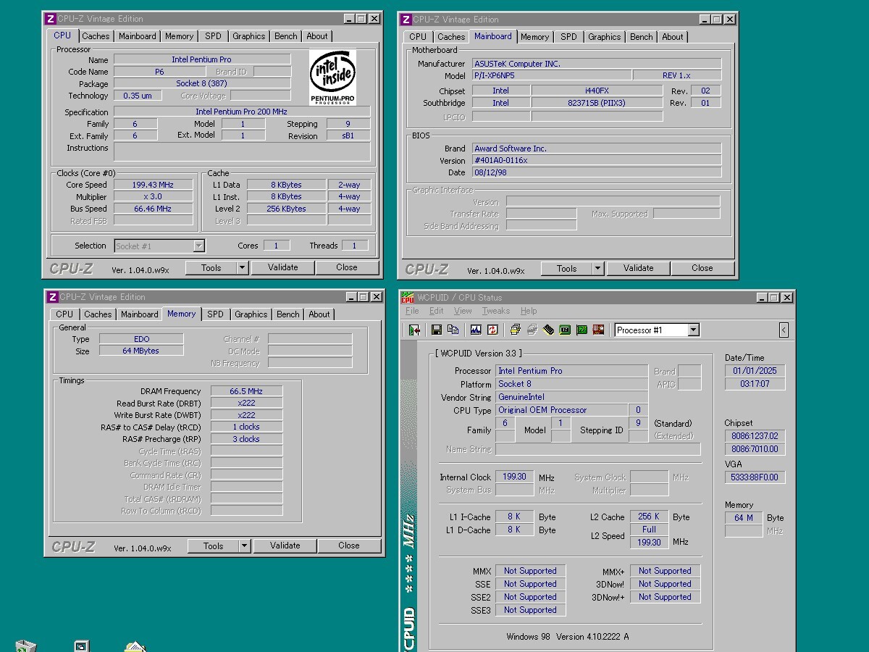Click the Z title icon of the CPU-Z motherboard window
869x652 pixels.
click(x=406, y=20)
